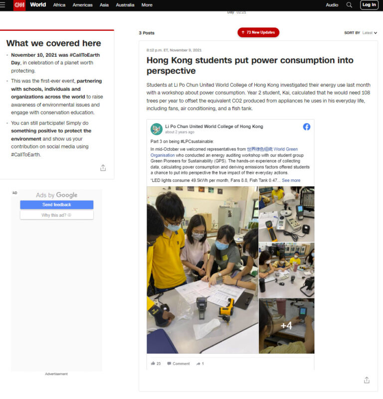Open the Asia section
Viewport: 383px width, 399px height.
104,5
